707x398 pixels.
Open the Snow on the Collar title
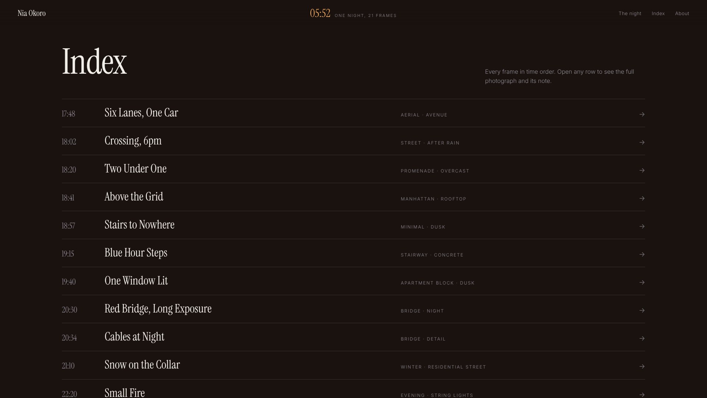(142, 365)
